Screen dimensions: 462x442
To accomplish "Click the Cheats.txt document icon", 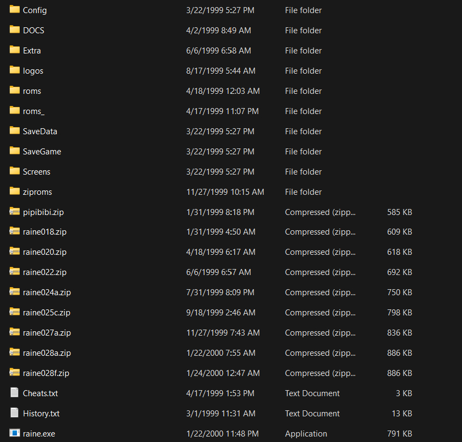I will click(15, 393).
